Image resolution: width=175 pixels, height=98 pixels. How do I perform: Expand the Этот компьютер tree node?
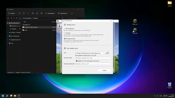[8, 36]
